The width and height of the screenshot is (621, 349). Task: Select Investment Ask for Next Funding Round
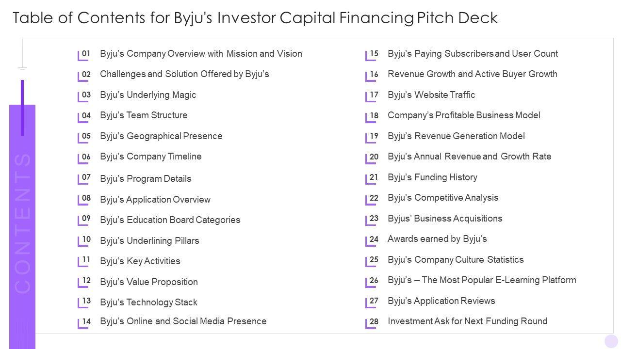click(467, 321)
